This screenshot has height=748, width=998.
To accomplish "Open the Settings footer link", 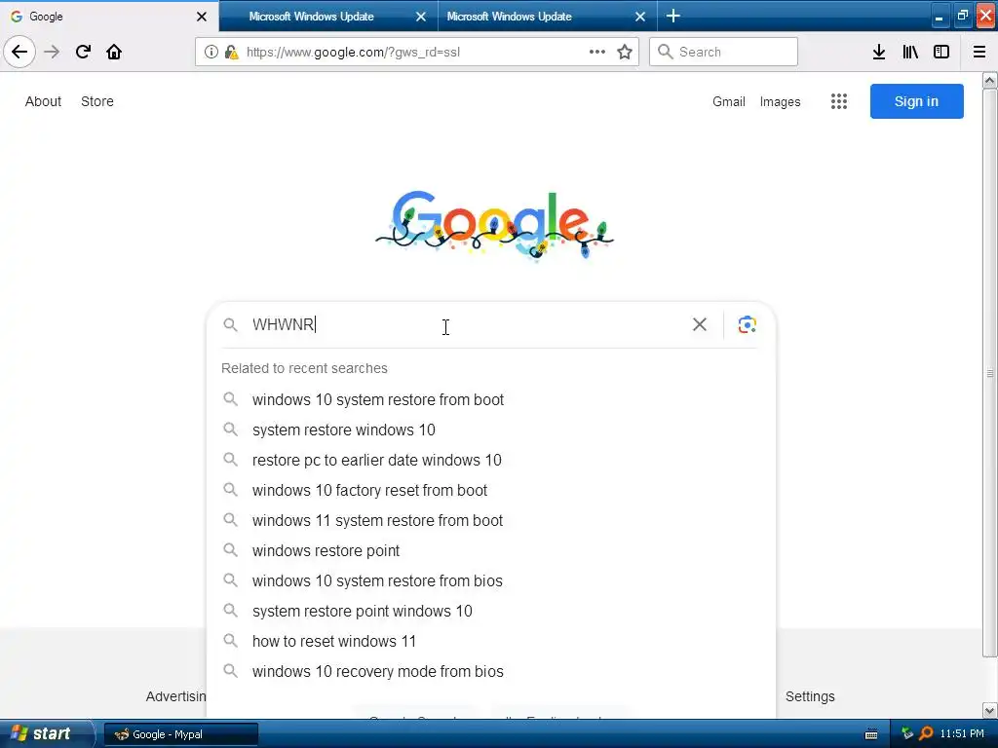I will pyautogui.click(x=810, y=696).
